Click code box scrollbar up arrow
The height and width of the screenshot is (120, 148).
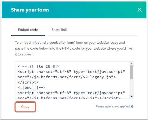pos(132,63)
